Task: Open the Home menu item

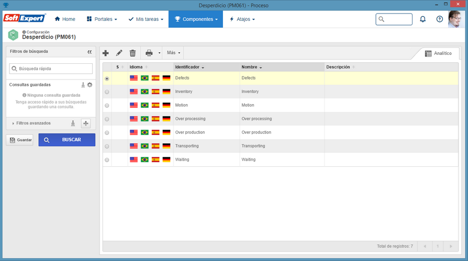Action: [65, 19]
